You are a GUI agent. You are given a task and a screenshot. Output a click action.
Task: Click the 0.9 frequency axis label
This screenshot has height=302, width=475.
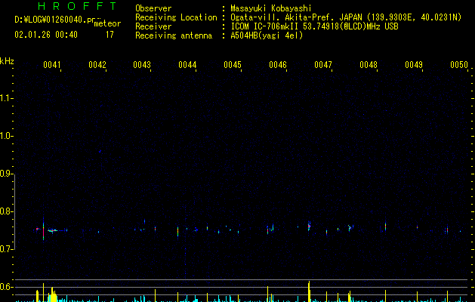6,174
